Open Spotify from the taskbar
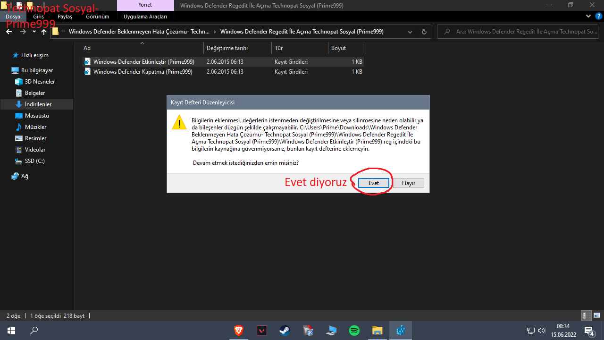Screen dimensions: 604x340 point(354,331)
